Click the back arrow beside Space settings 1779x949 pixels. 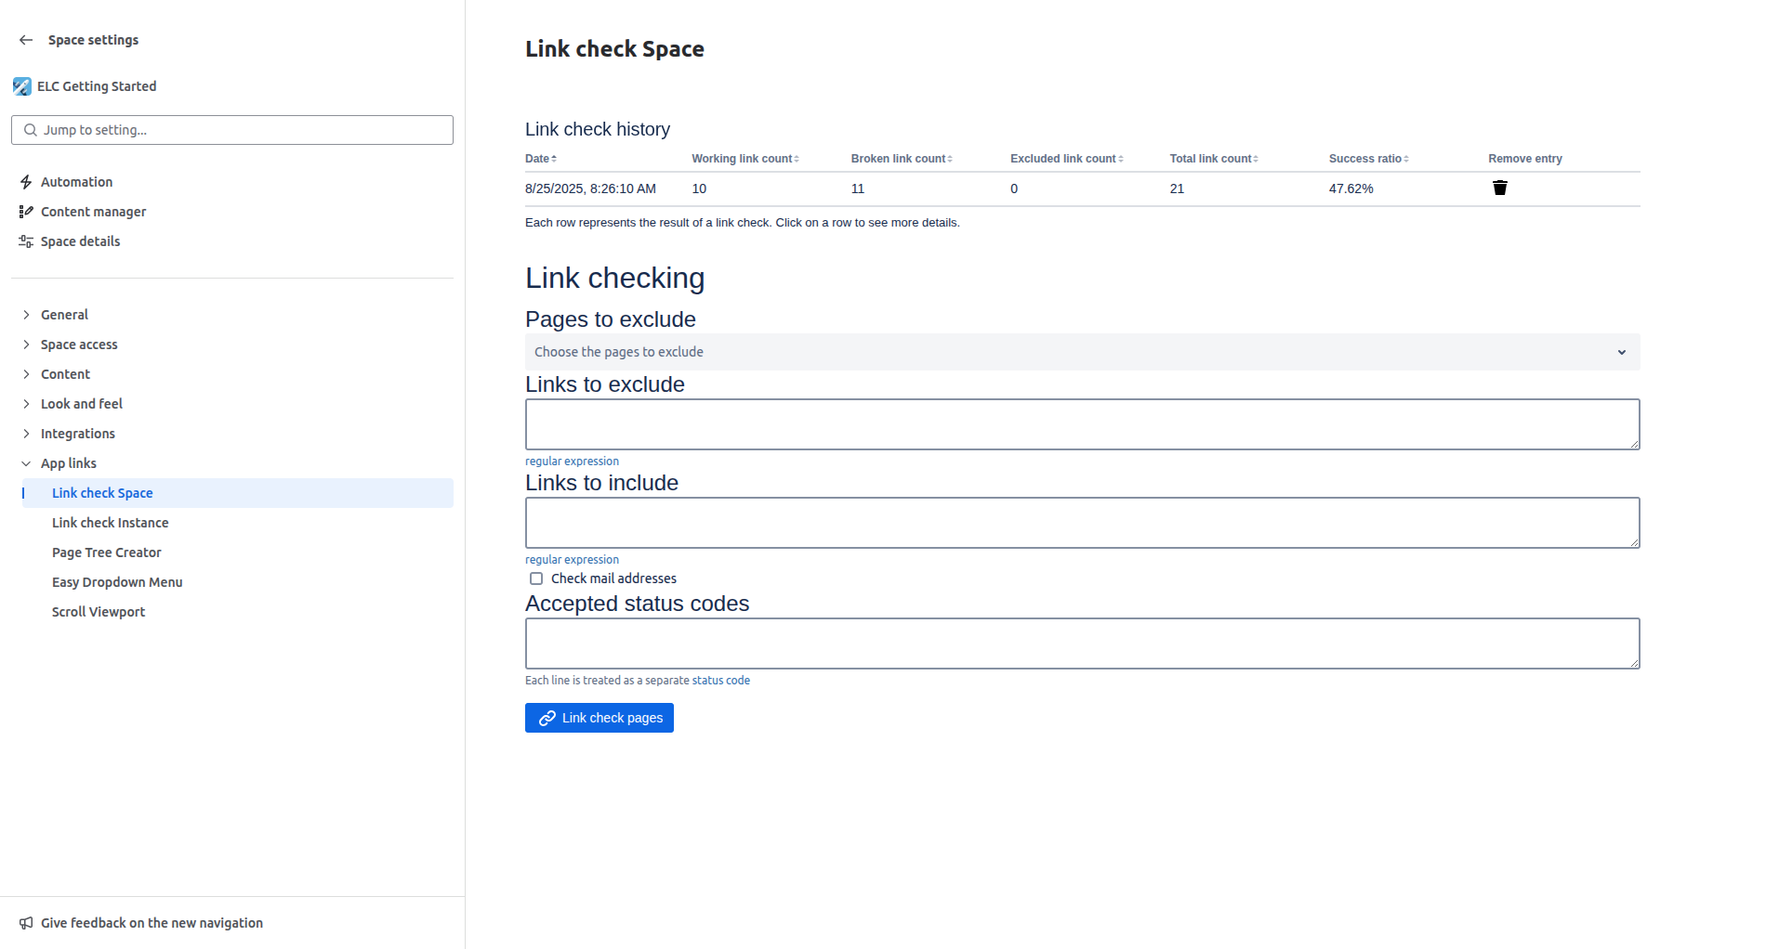tap(26, 40)
